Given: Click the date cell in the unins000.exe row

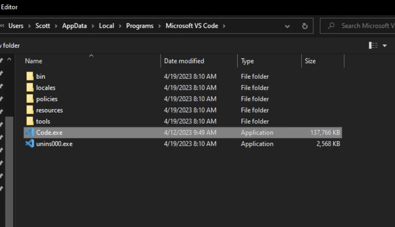Looking at the screenshot, I should pyautogui.click(x=190, y=144).
